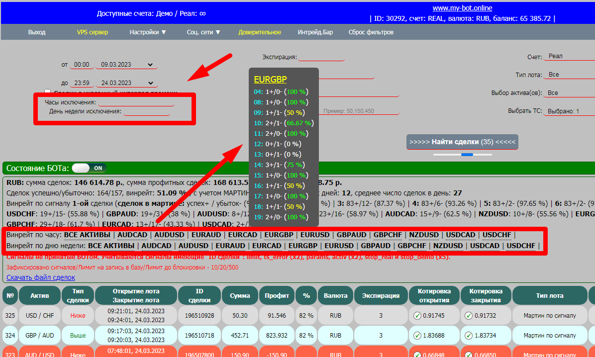Click AUDUSD in Винрейт по часу row
Viewport: 595px width, 357px height.
click(169, 235)
